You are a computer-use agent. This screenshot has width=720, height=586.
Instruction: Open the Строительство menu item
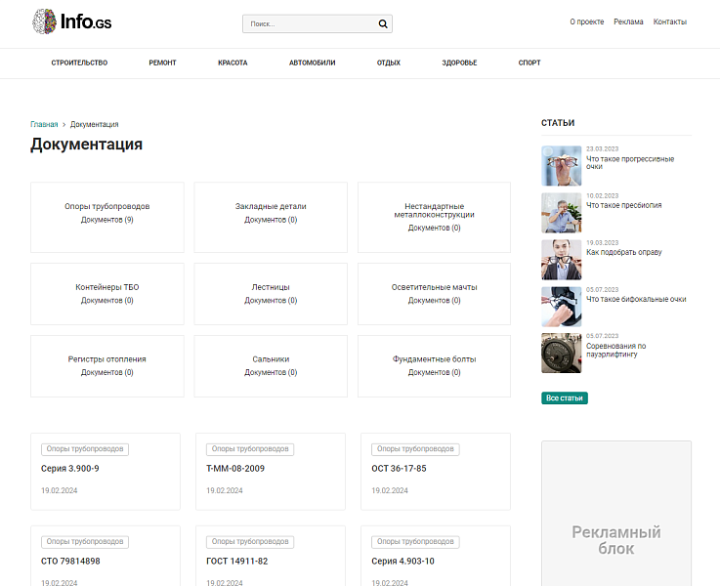click(79, 63)
